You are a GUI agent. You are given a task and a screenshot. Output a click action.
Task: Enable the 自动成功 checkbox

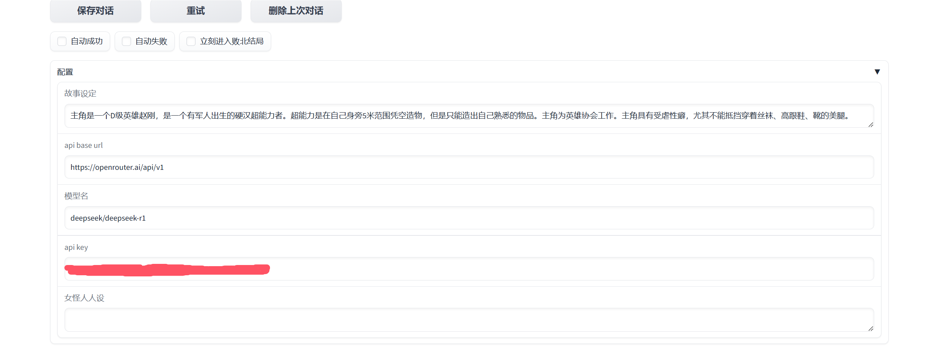coord(62,41)
